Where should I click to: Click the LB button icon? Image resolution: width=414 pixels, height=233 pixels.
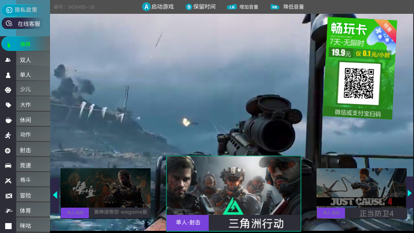click(x=232, y=7)
